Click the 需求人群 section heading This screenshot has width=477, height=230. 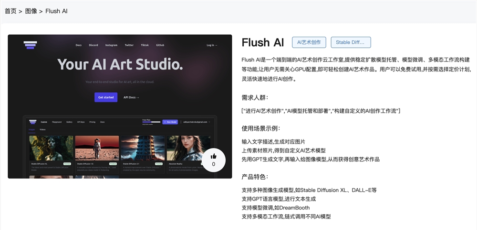point(255,98)
